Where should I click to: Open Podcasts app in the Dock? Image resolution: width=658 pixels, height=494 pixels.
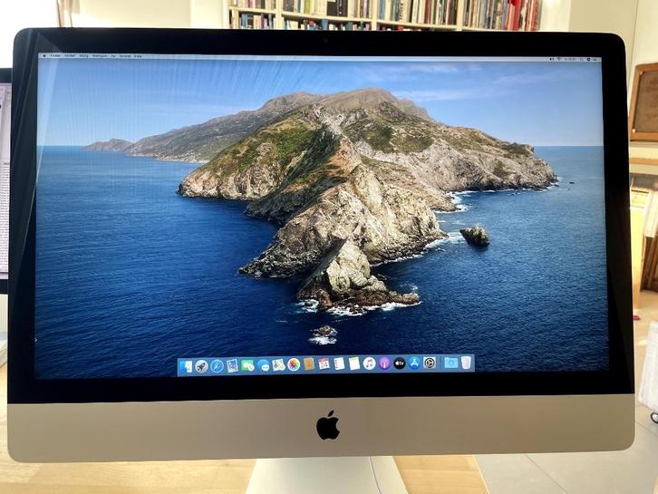384,363
